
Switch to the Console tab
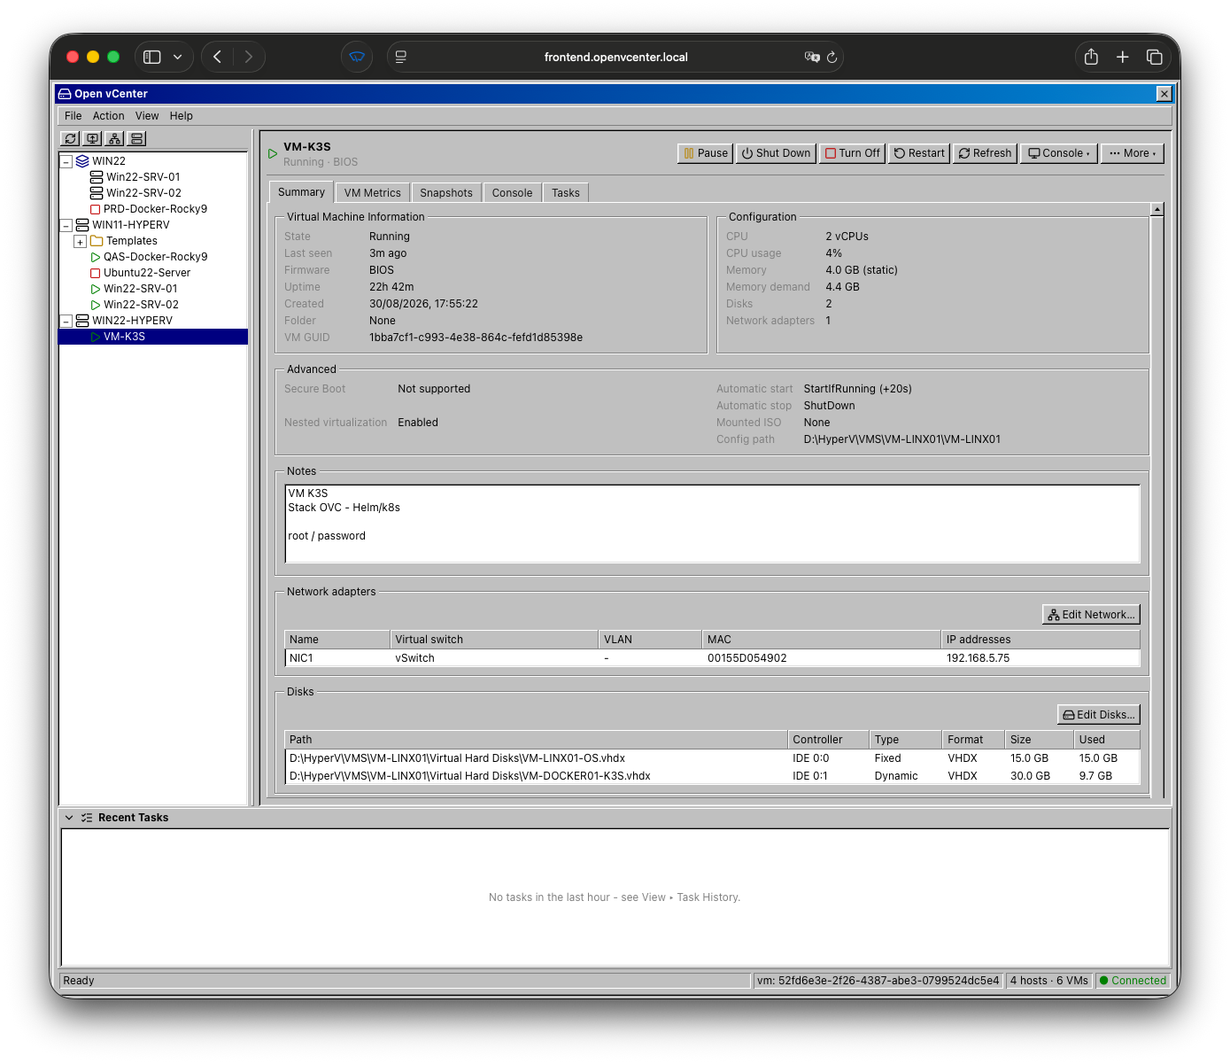[x=512, y=193]
